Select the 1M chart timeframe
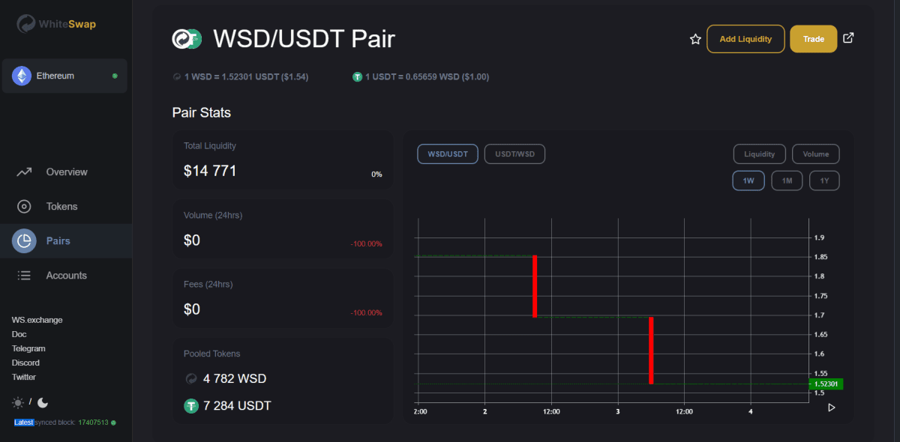 point(787,180)
